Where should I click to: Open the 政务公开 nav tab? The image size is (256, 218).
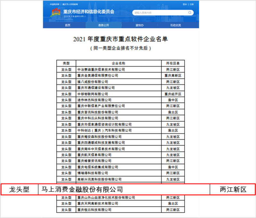tap(103, 25)
